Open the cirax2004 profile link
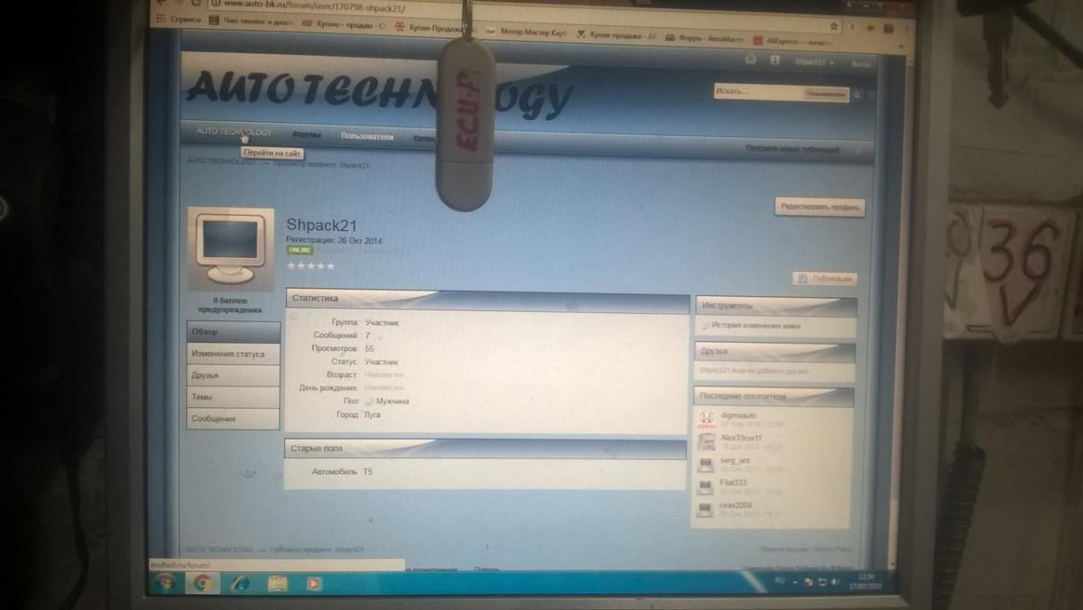The width and height of the screenshot is (1083, 610). click(x=736, y=505)
